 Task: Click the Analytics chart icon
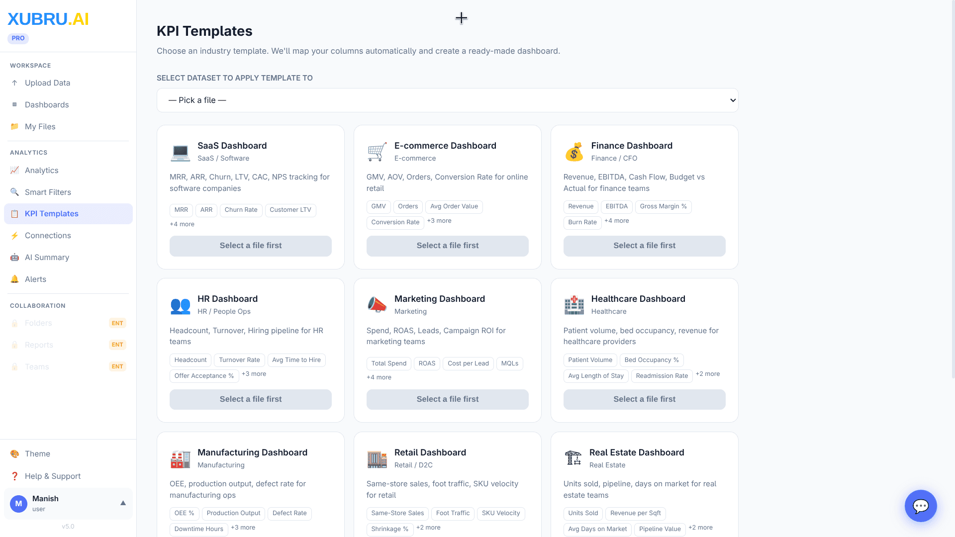[14, 171]
